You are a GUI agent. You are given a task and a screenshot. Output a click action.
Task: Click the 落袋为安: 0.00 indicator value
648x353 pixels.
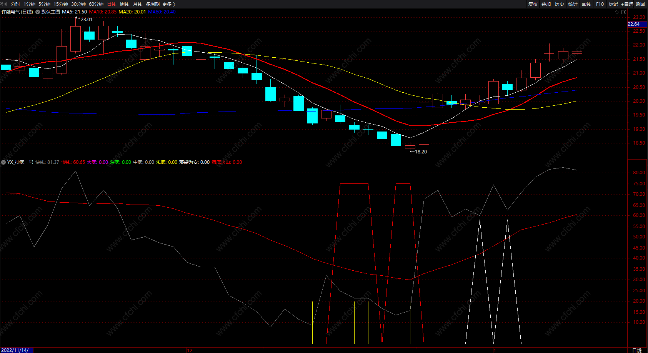(195, 162)
